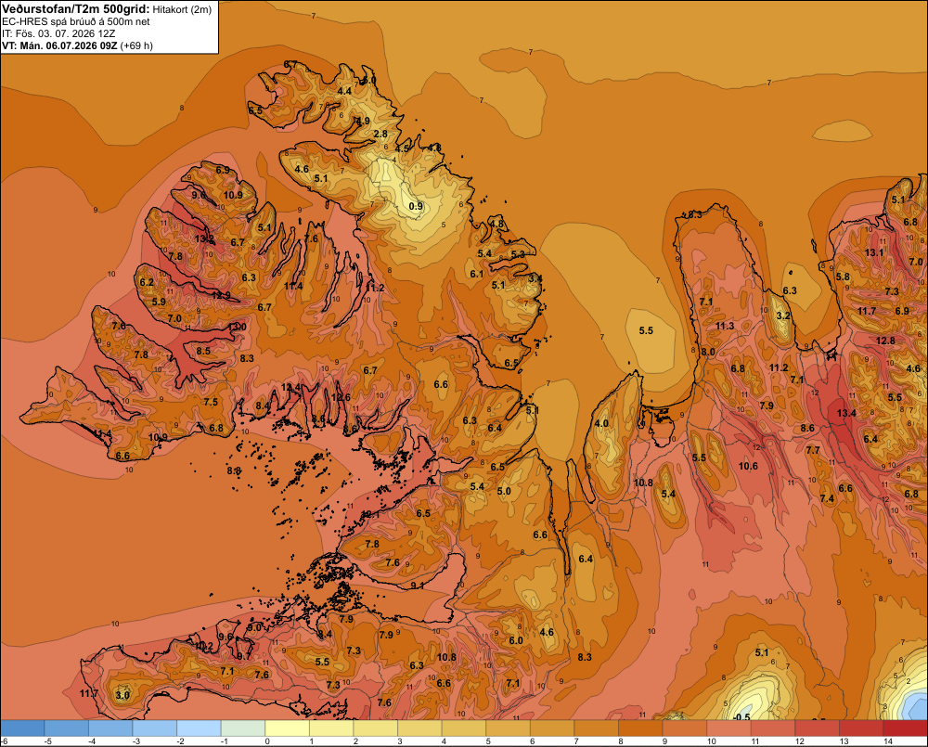
Task: Click the pale yellow 0 degree legend swatch
Action: pos(287,728)
